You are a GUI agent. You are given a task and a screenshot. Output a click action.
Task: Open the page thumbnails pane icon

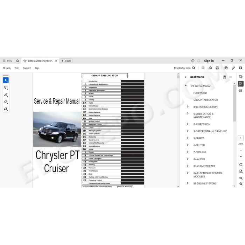click(x=241, y=91)
